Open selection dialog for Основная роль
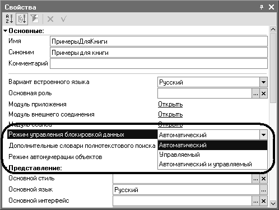Screen dimensions: 279x210 point(255,94)
